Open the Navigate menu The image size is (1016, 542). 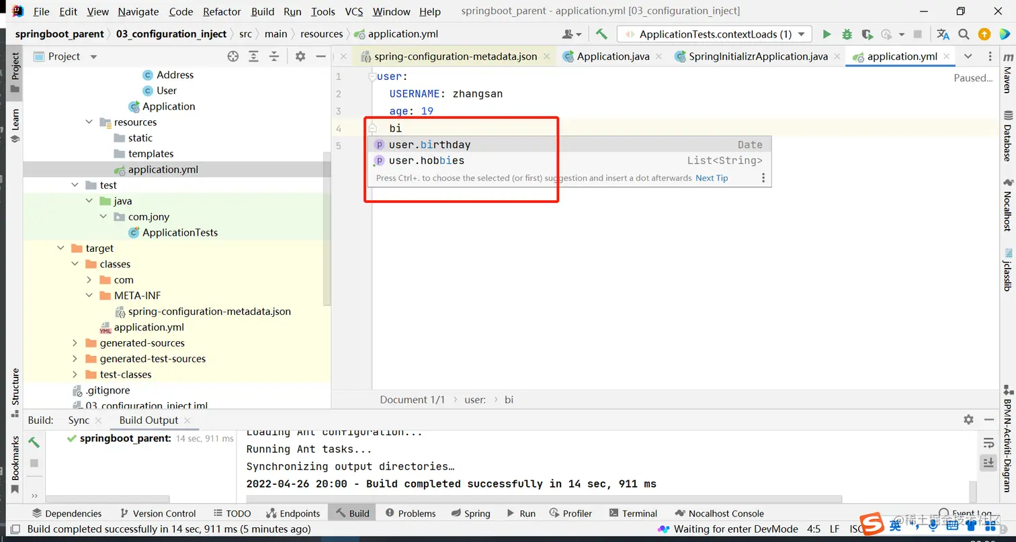tap(138, 11)
